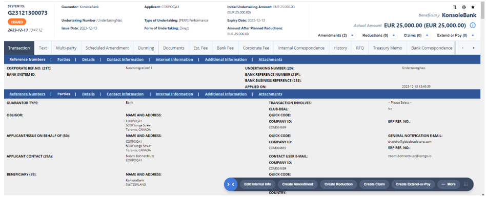Select email chandra@globaltradecorp.com
The height and width of the screenshot is (198, 486).
[x=410, y=142]
